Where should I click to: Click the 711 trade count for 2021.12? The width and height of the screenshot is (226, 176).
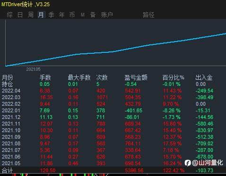[101, 117]
